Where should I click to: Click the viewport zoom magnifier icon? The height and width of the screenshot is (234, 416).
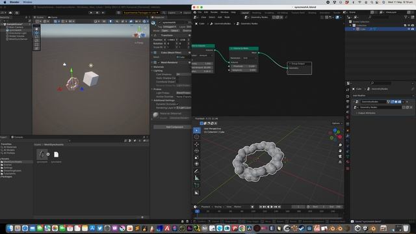[340, 145]
